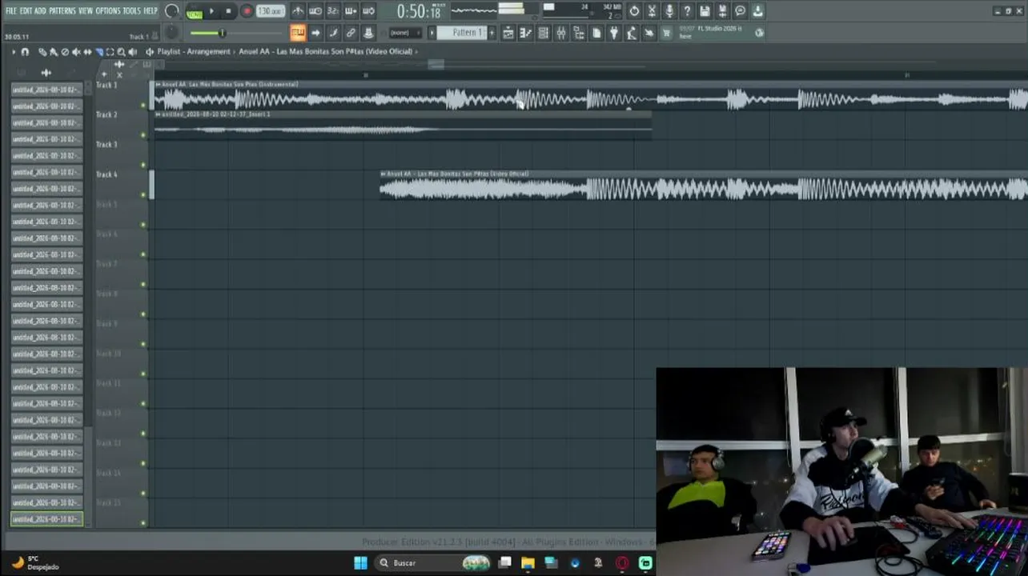Select the playlist Paint brush tool

(x=53, y=52)
